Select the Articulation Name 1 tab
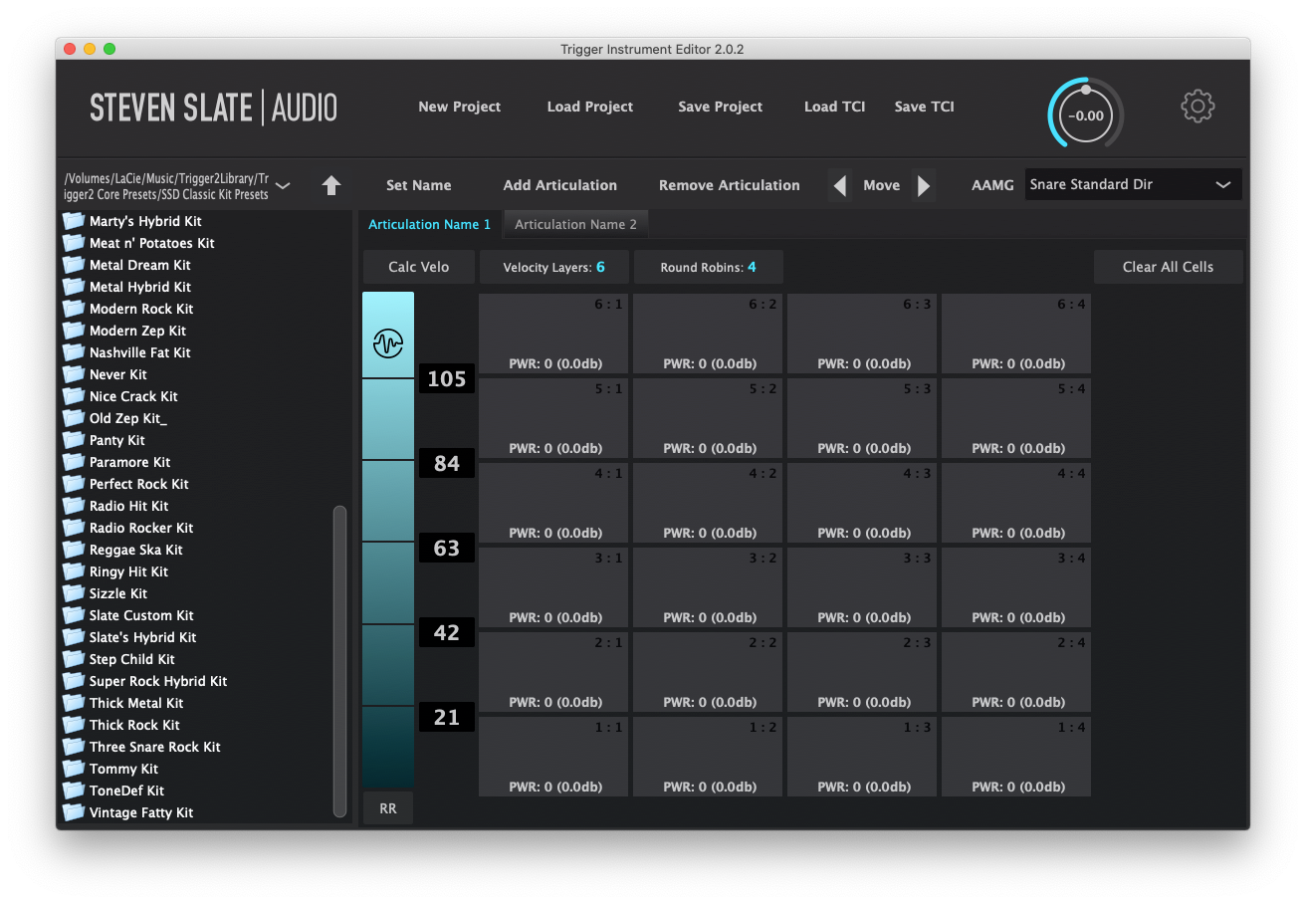The image size is (1306, 904). (429, 224)
